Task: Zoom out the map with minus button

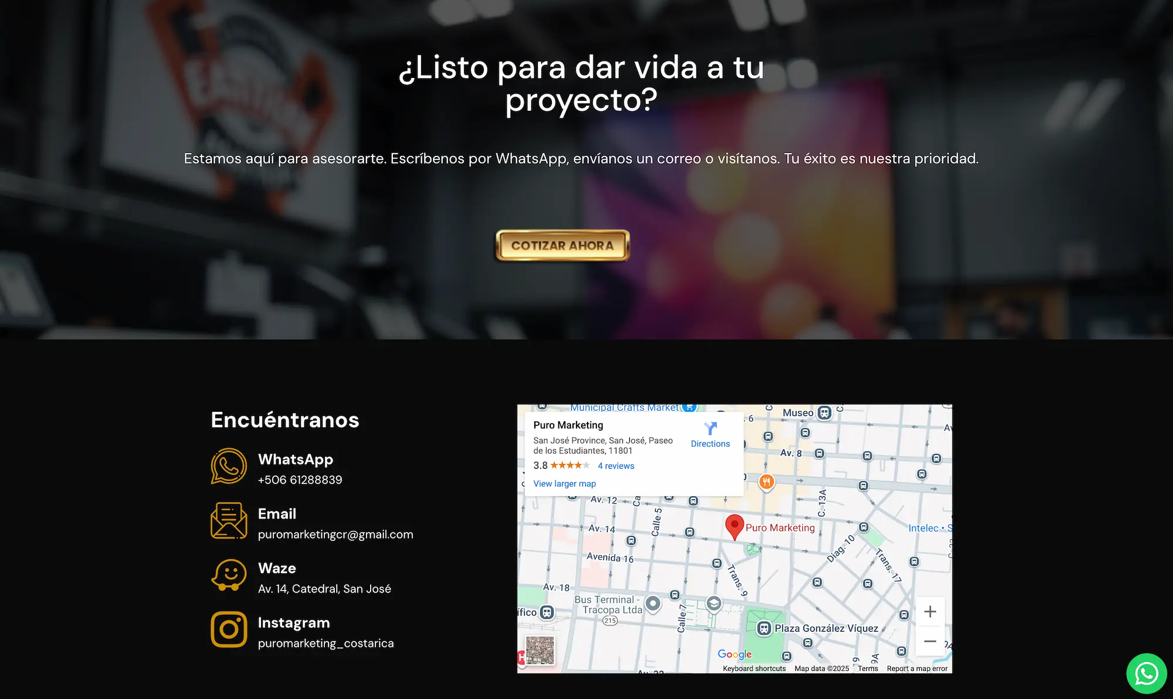Action: pyautogui.click(x=930, y=641)
